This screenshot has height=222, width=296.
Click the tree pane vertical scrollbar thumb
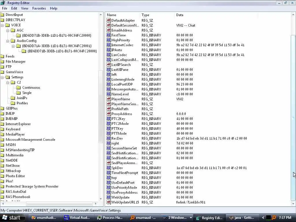pyautogui.click(x=101, y=107)
